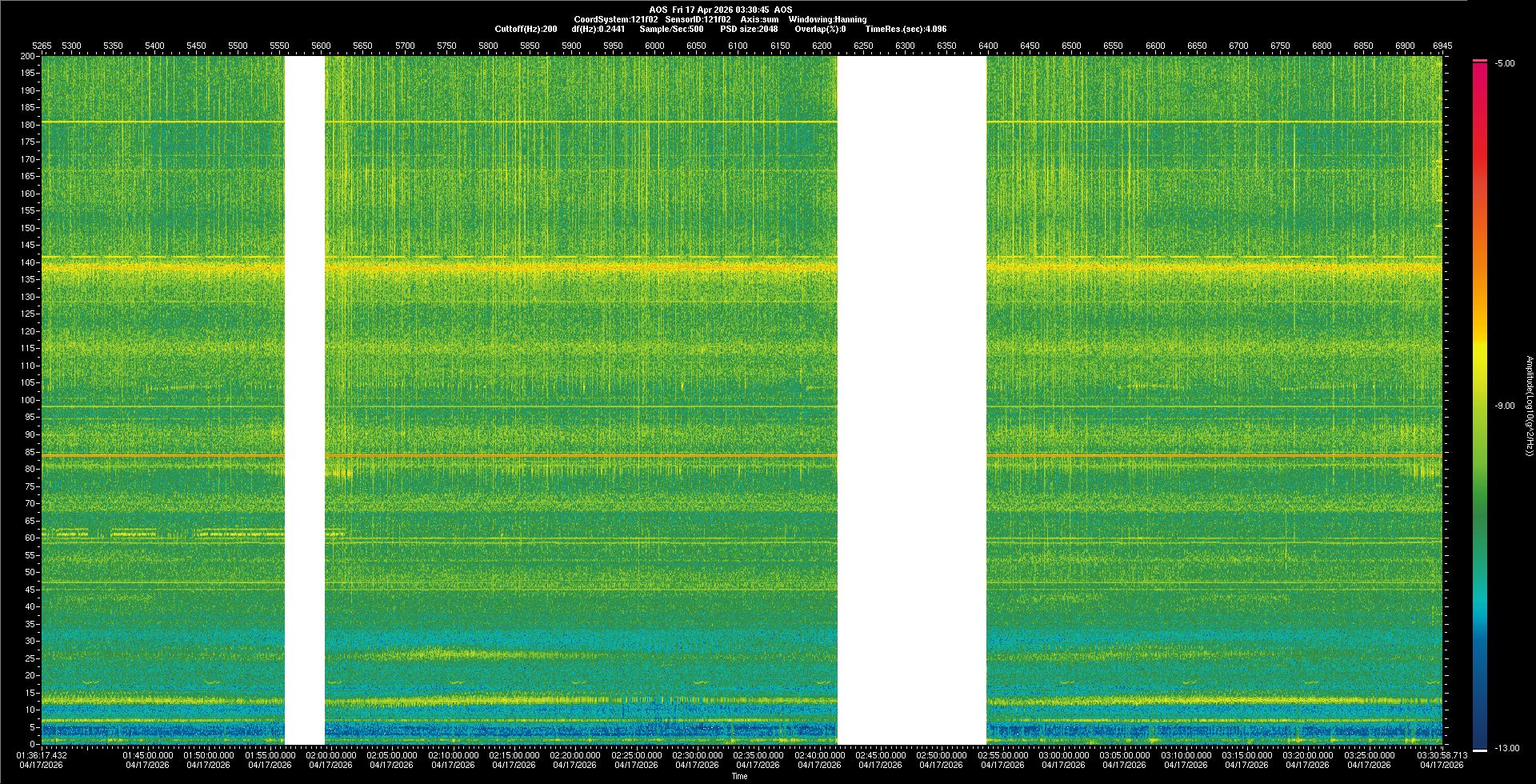Click the wide white data gap near 02:45
This screenshot has height=784, width=1536.
coord(911,400)
